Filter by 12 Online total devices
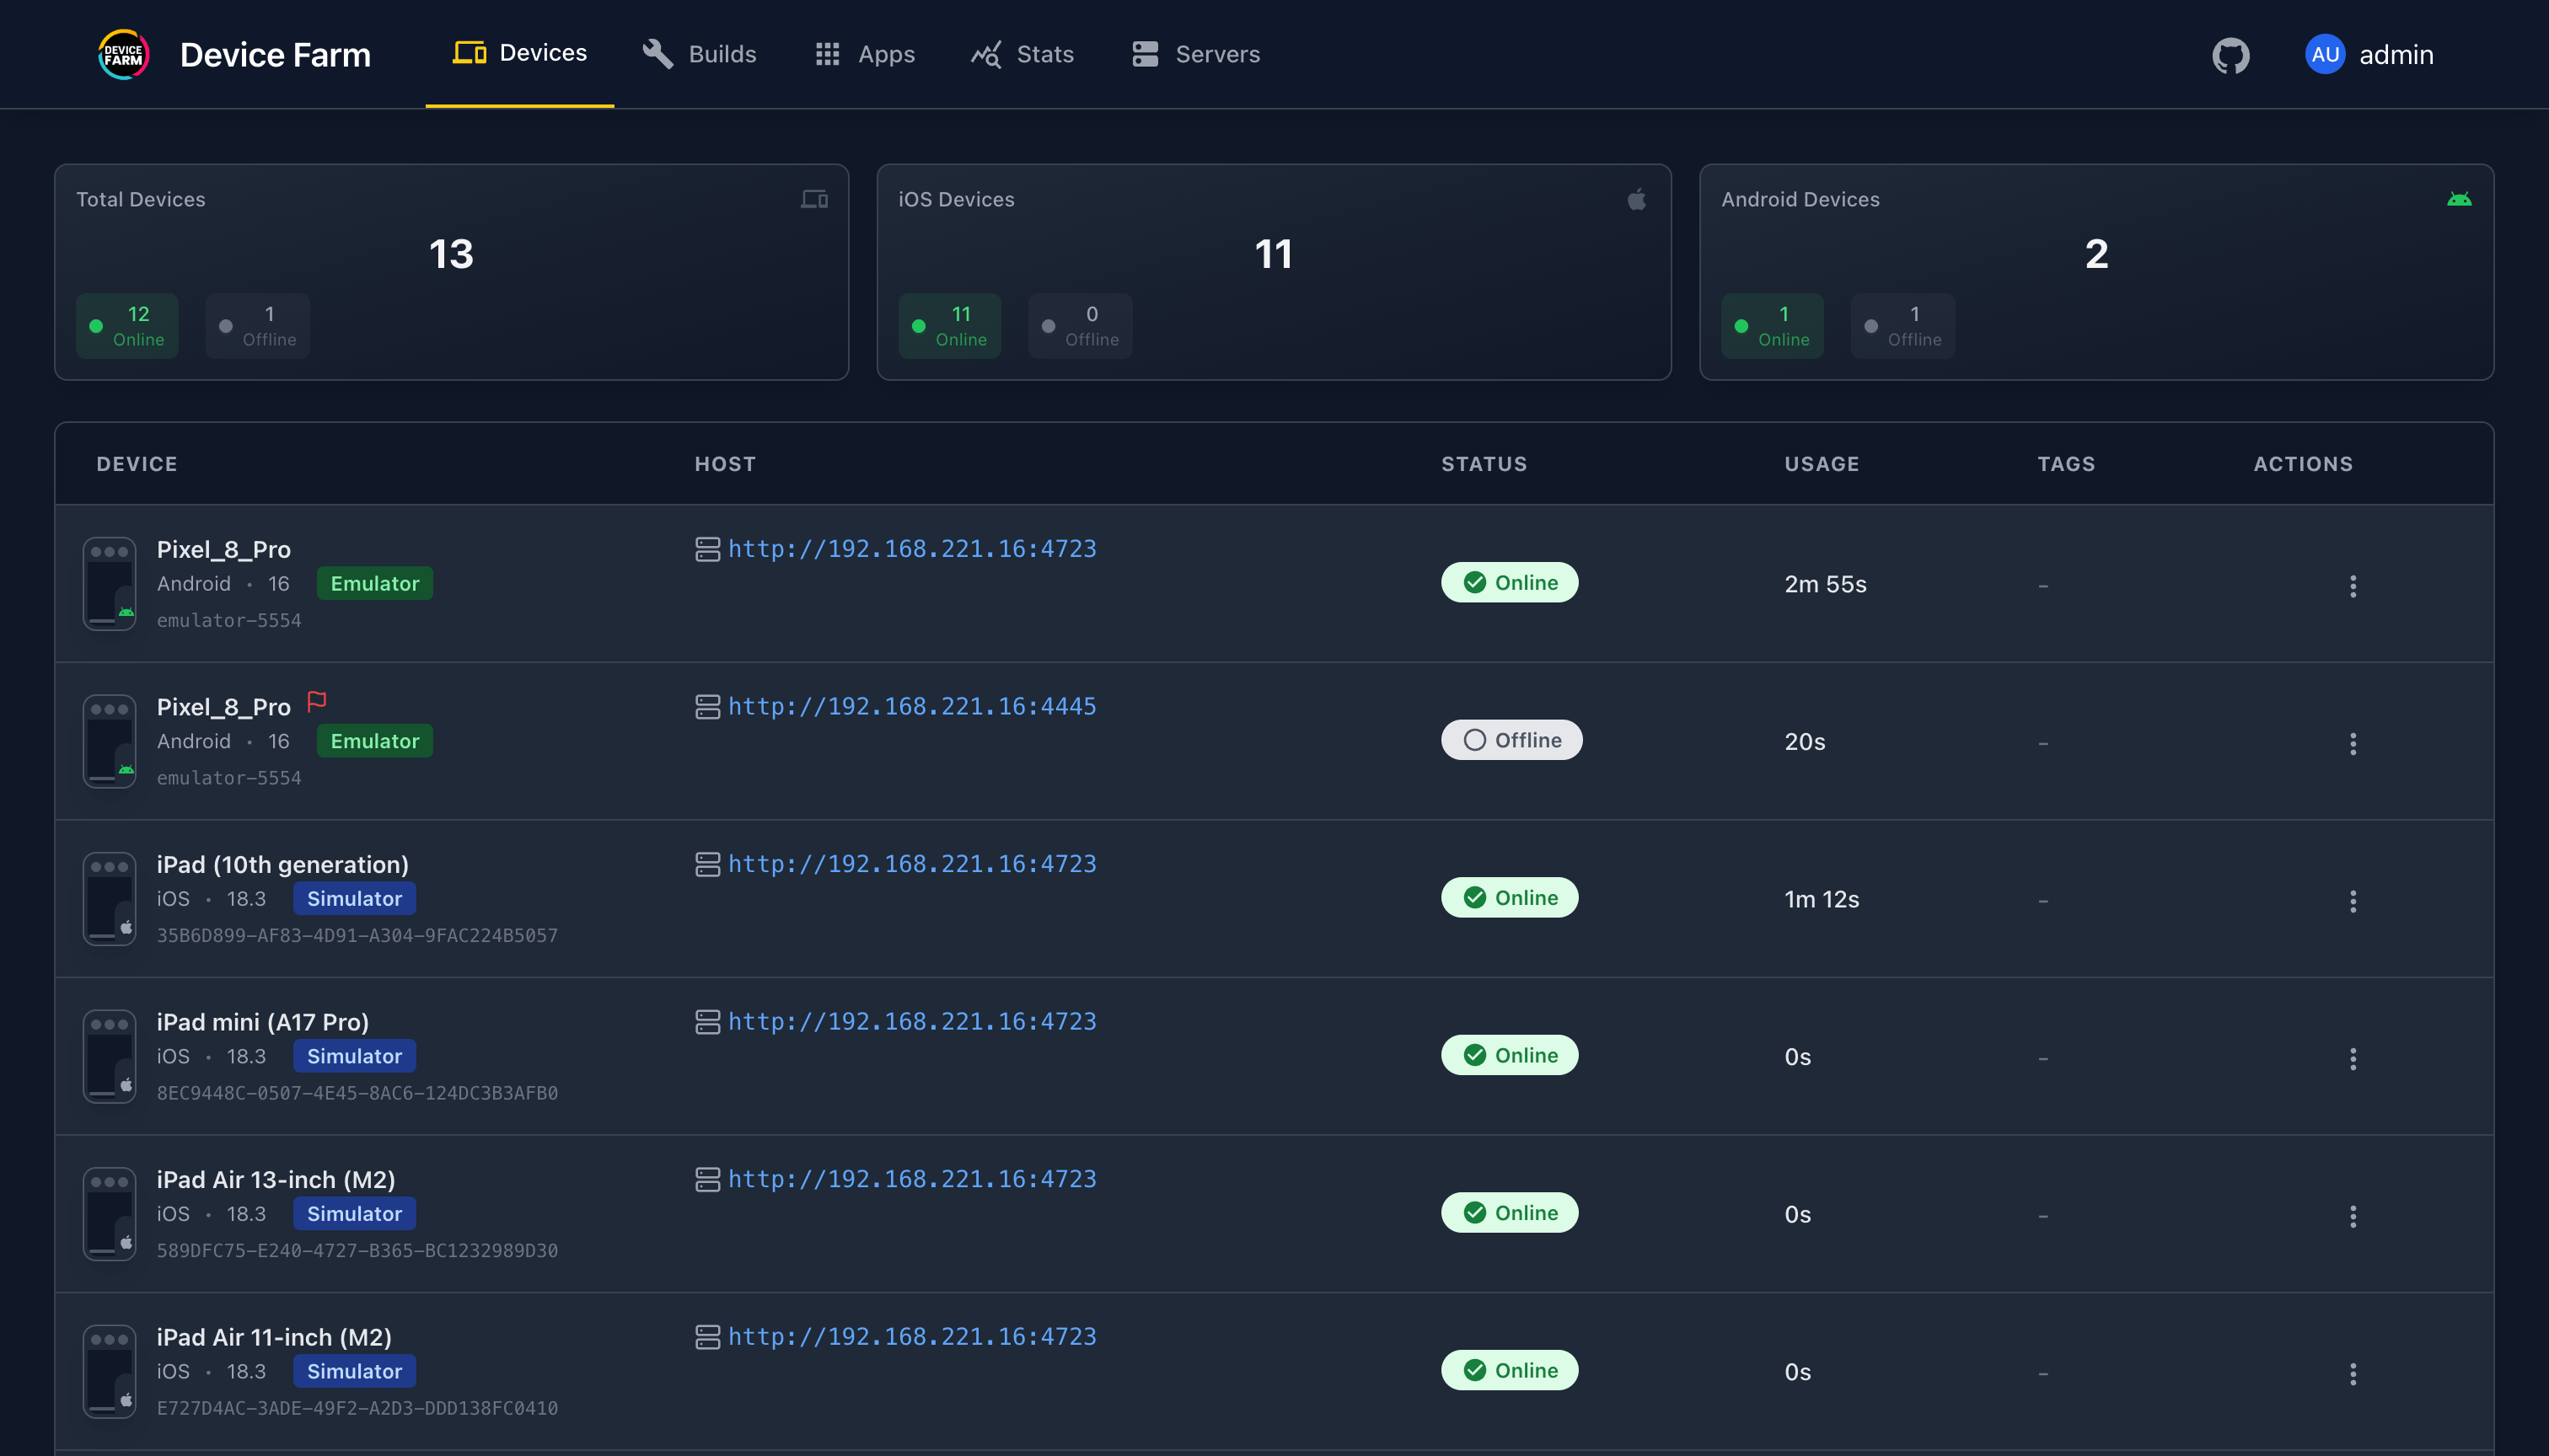 [x=127, y=326]
